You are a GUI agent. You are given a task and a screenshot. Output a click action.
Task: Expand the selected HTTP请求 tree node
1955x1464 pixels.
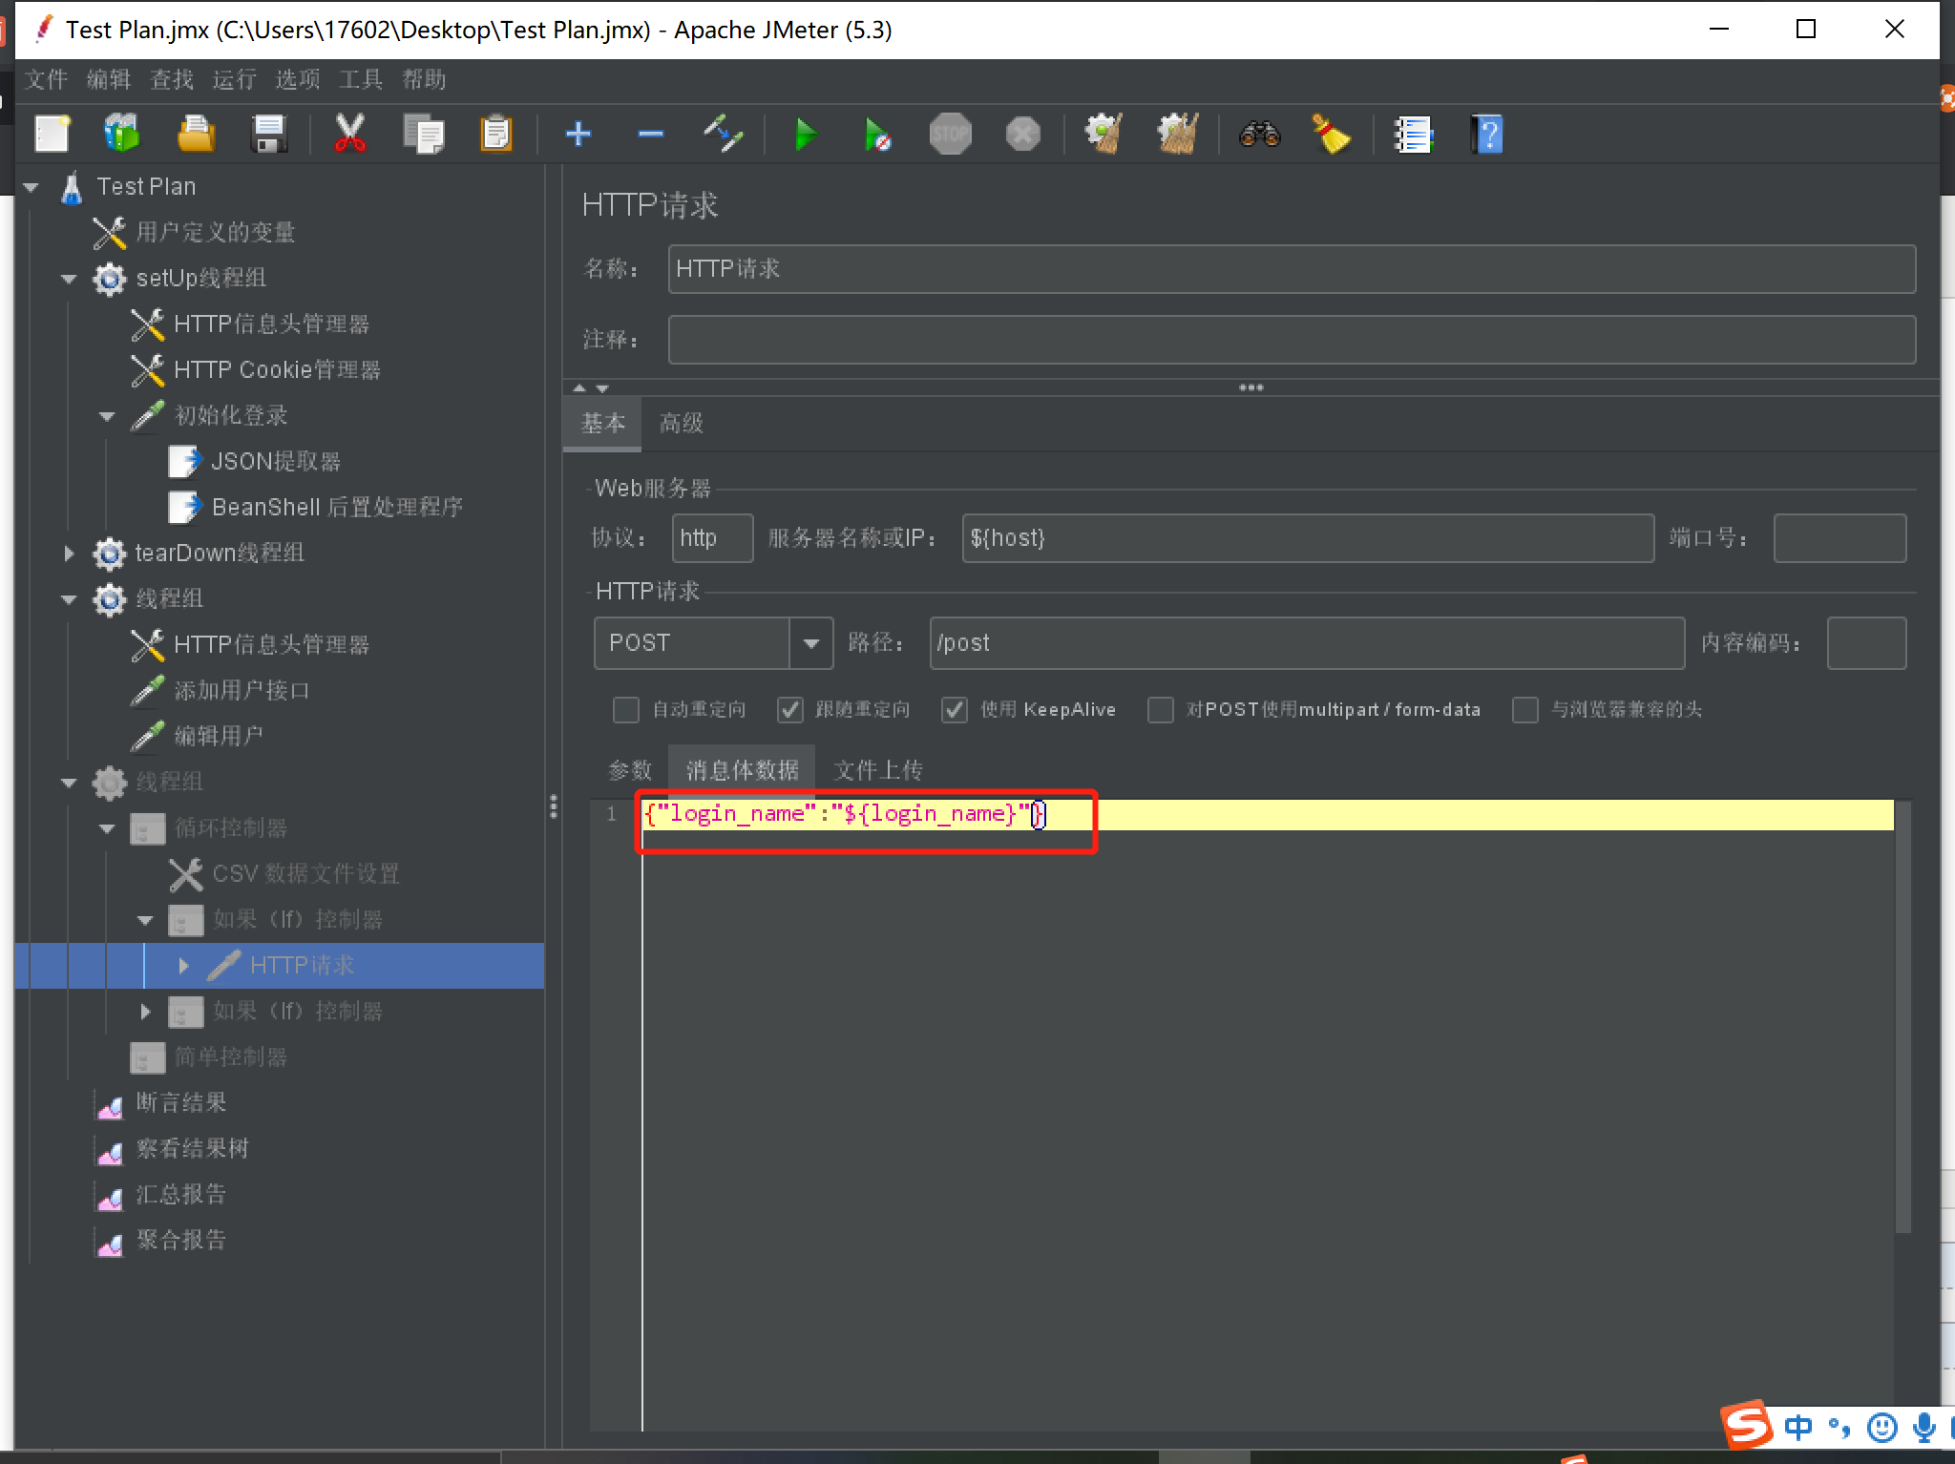183,966
